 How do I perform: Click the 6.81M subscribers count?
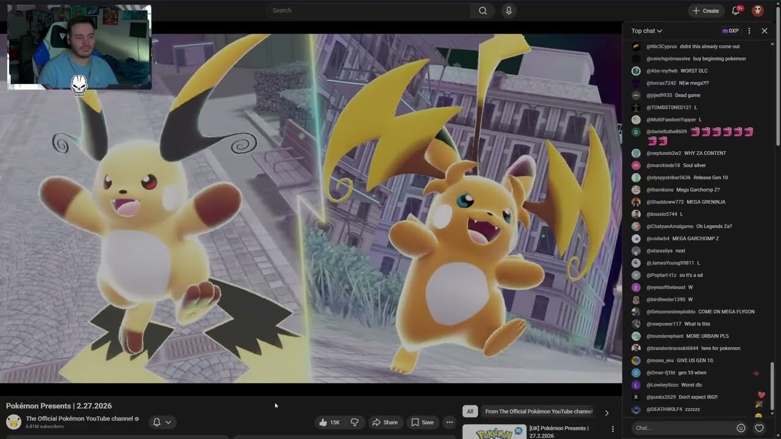(x=45, y=427)
